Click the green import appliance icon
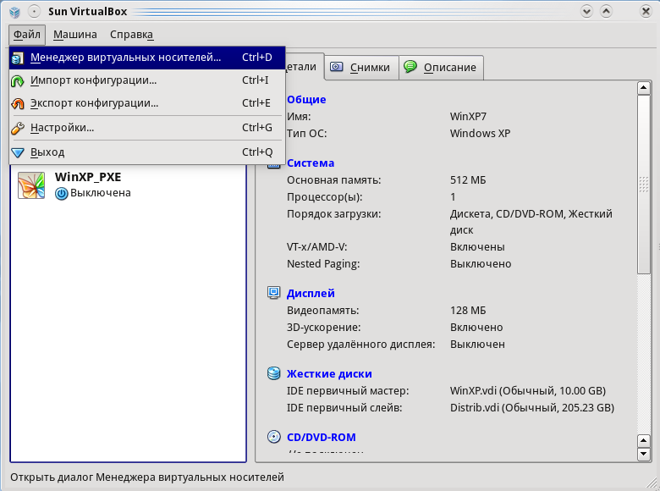The image size is (660, 491). [18, 80]
